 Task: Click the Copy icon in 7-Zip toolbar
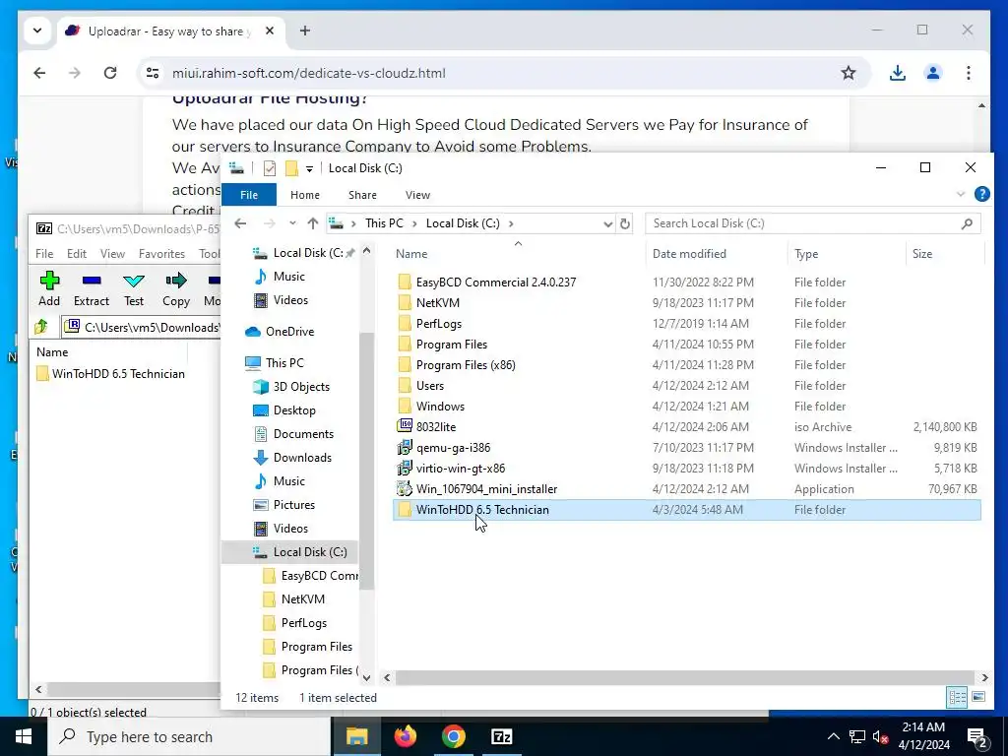coord(175,281)
